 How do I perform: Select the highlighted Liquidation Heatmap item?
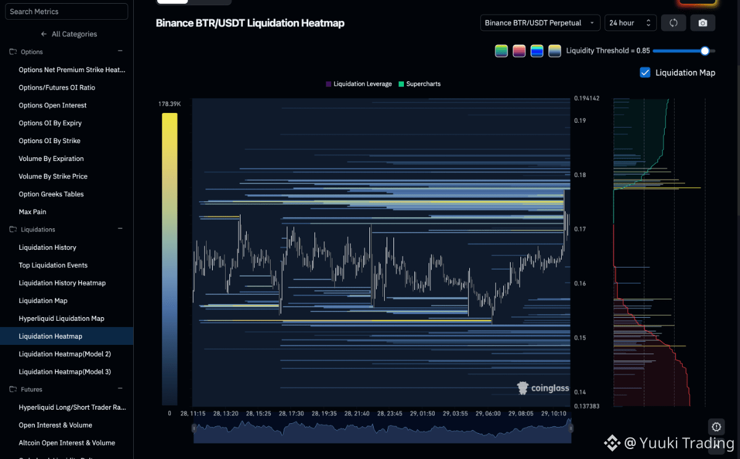(x=67, y=336)
